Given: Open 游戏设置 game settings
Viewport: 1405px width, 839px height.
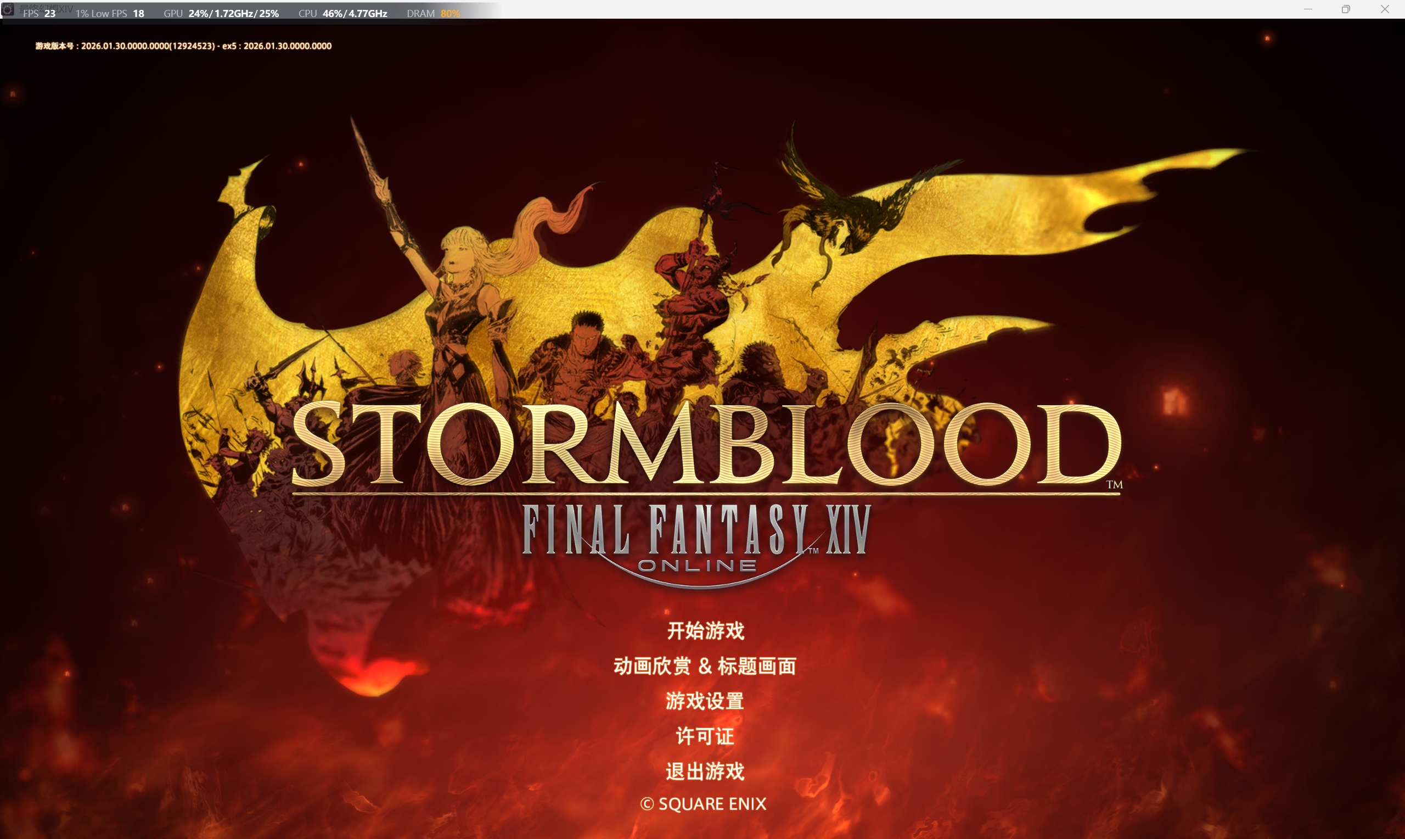Looking at the screenshot, I should (x=705, y=701).
